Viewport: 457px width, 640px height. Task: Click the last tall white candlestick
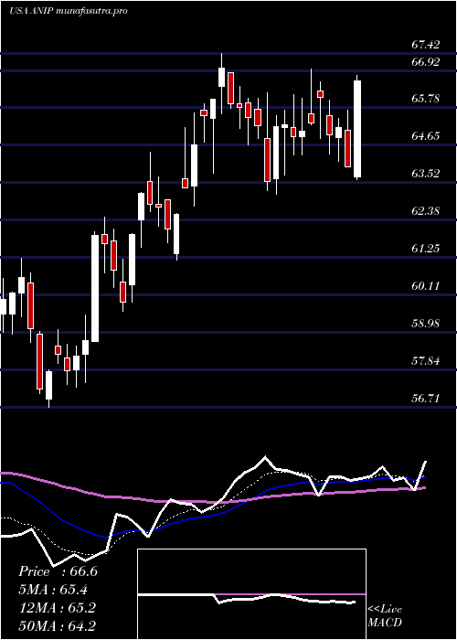(357, 127)
